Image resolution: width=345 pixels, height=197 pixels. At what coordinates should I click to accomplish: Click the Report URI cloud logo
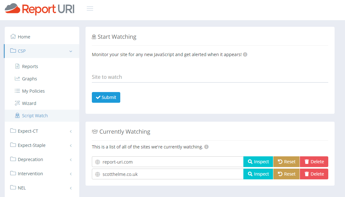click(x=13, y=9)
